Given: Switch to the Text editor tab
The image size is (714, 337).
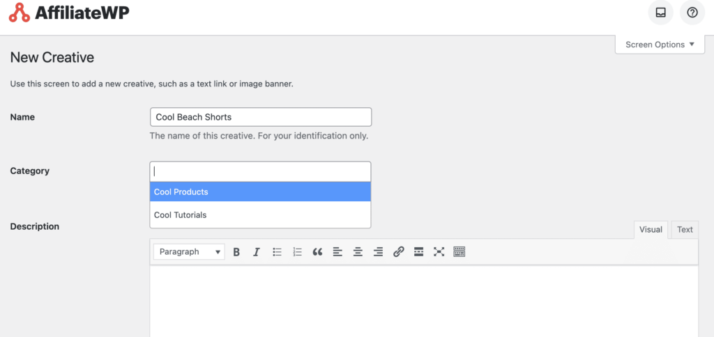Looking at the screenshot, I should tap(685, 230).
